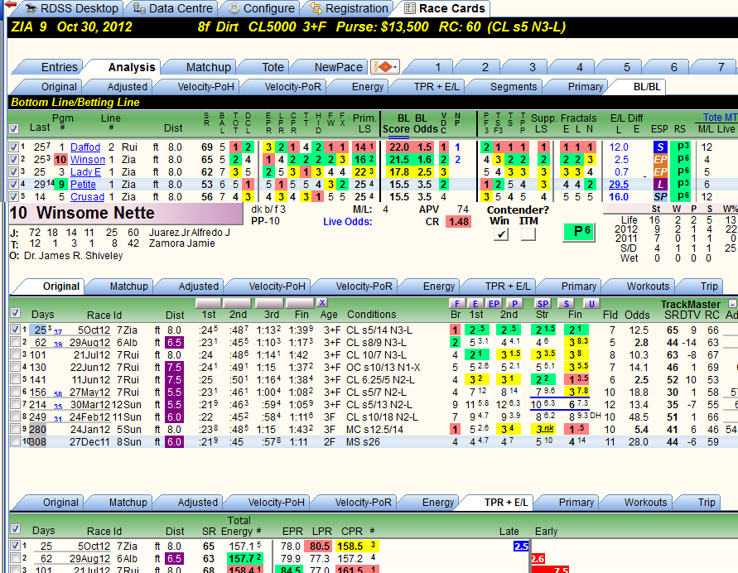Toggle the U running-style filter button
This screenshot has height=573, width=738.
591,303
